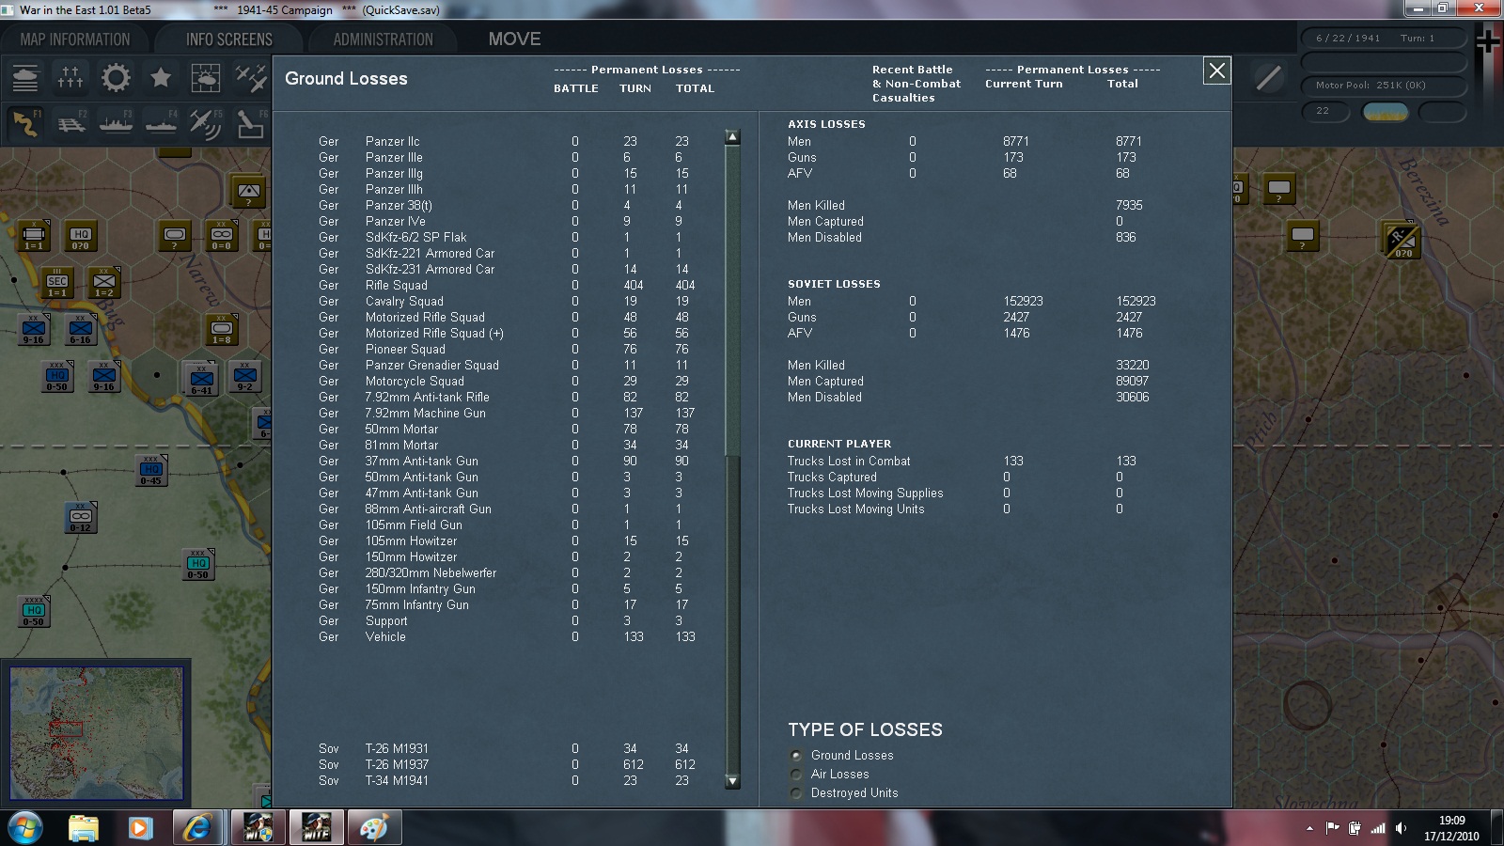Open the Info Screens tab
The image size is (1504, 846).
point(229,39)
